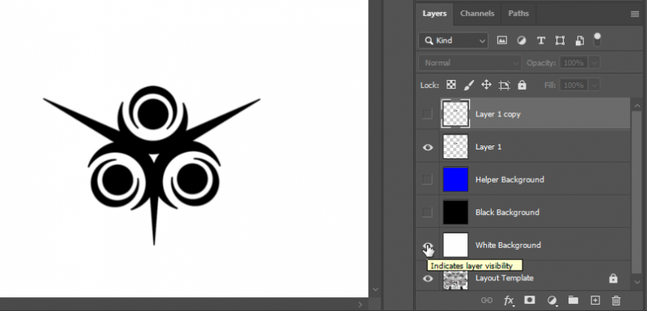Screen dimensions: 647x311
Task: Filter for smart objects icon
Action: coord(579,40)
